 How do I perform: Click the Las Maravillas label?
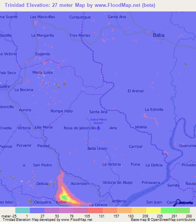[x=42, y=17]
